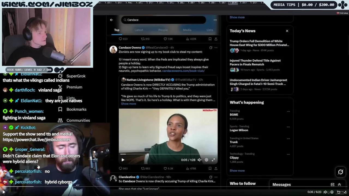Share the post with 476K views
The width and height of the screenshot is (349, 196).
216,169
